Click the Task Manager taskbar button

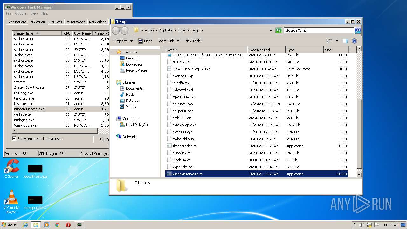[79, 225]
